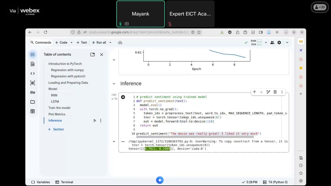Click the cloud save status icon
Image resolution: width=331 pixels, height=186 pixels.
pyautogui.click(x=120, y=43)
